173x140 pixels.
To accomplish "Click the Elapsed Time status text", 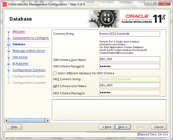I will (x=153, y=134).
